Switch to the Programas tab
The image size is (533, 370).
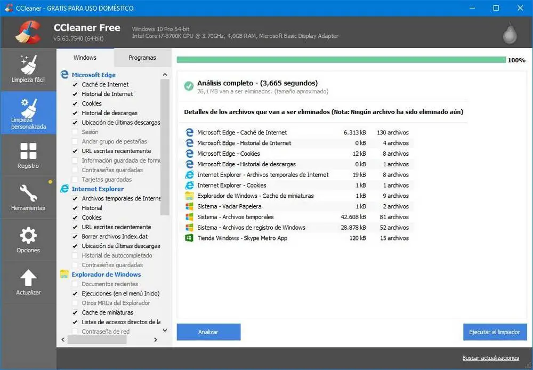click(x=142, y=58)
